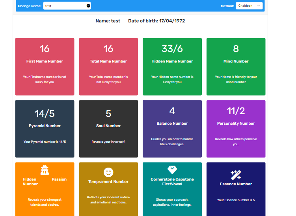Click the green Mind Number card
The width and height of the screenshot is (296, 216).
point(236,66)
